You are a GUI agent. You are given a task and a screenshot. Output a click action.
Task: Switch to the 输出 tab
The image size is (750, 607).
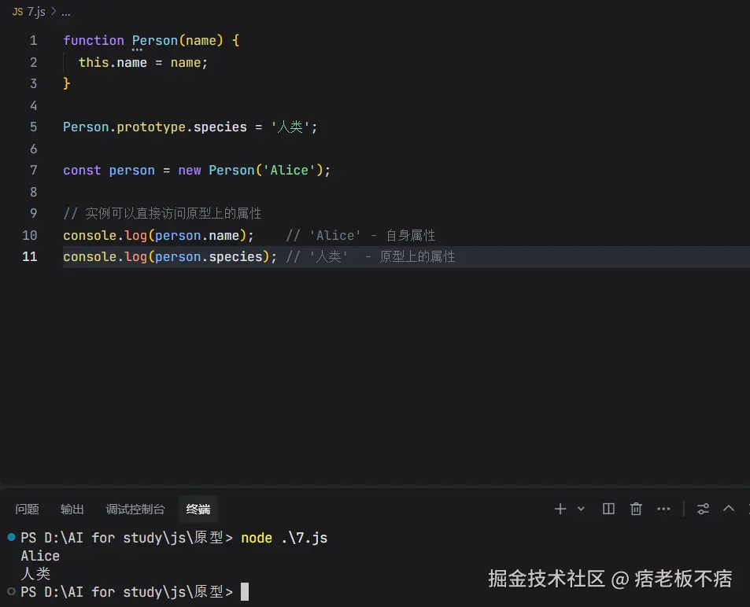[x=72, y=509]
